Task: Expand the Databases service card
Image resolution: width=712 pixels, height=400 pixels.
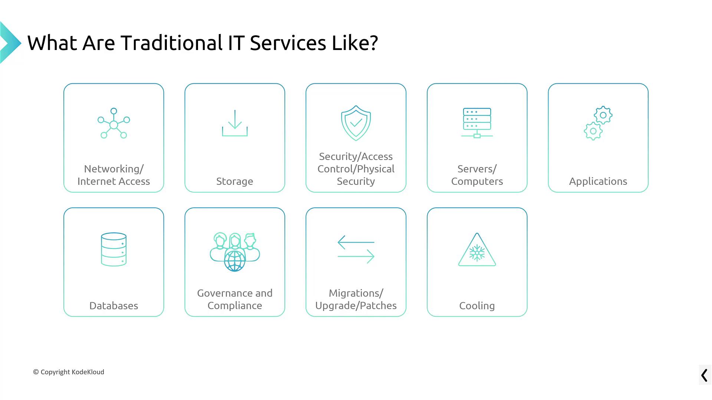Action: pyautogui.click(x=113, y=262)
